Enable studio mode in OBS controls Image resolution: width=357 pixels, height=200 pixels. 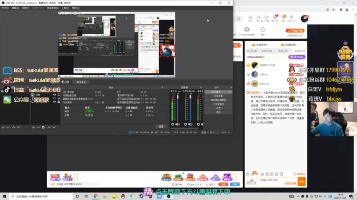[218, 104]
